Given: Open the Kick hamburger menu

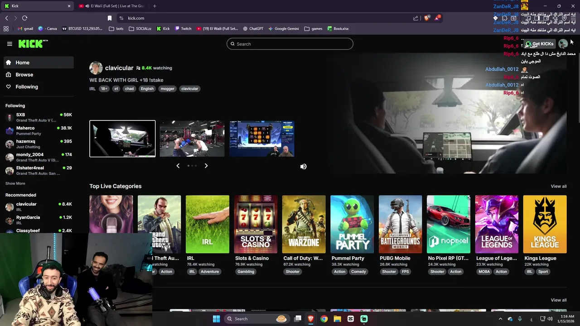Looking at the screenshot, I should pos(10,44).
